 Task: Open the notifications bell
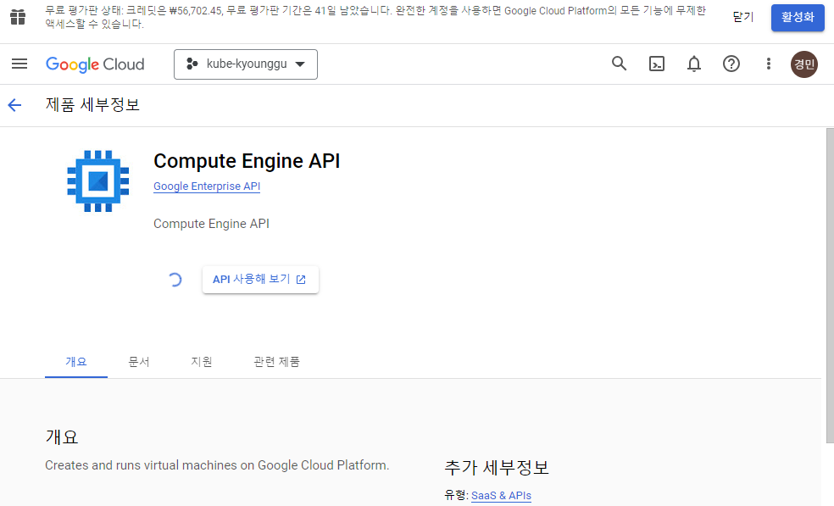694,64
